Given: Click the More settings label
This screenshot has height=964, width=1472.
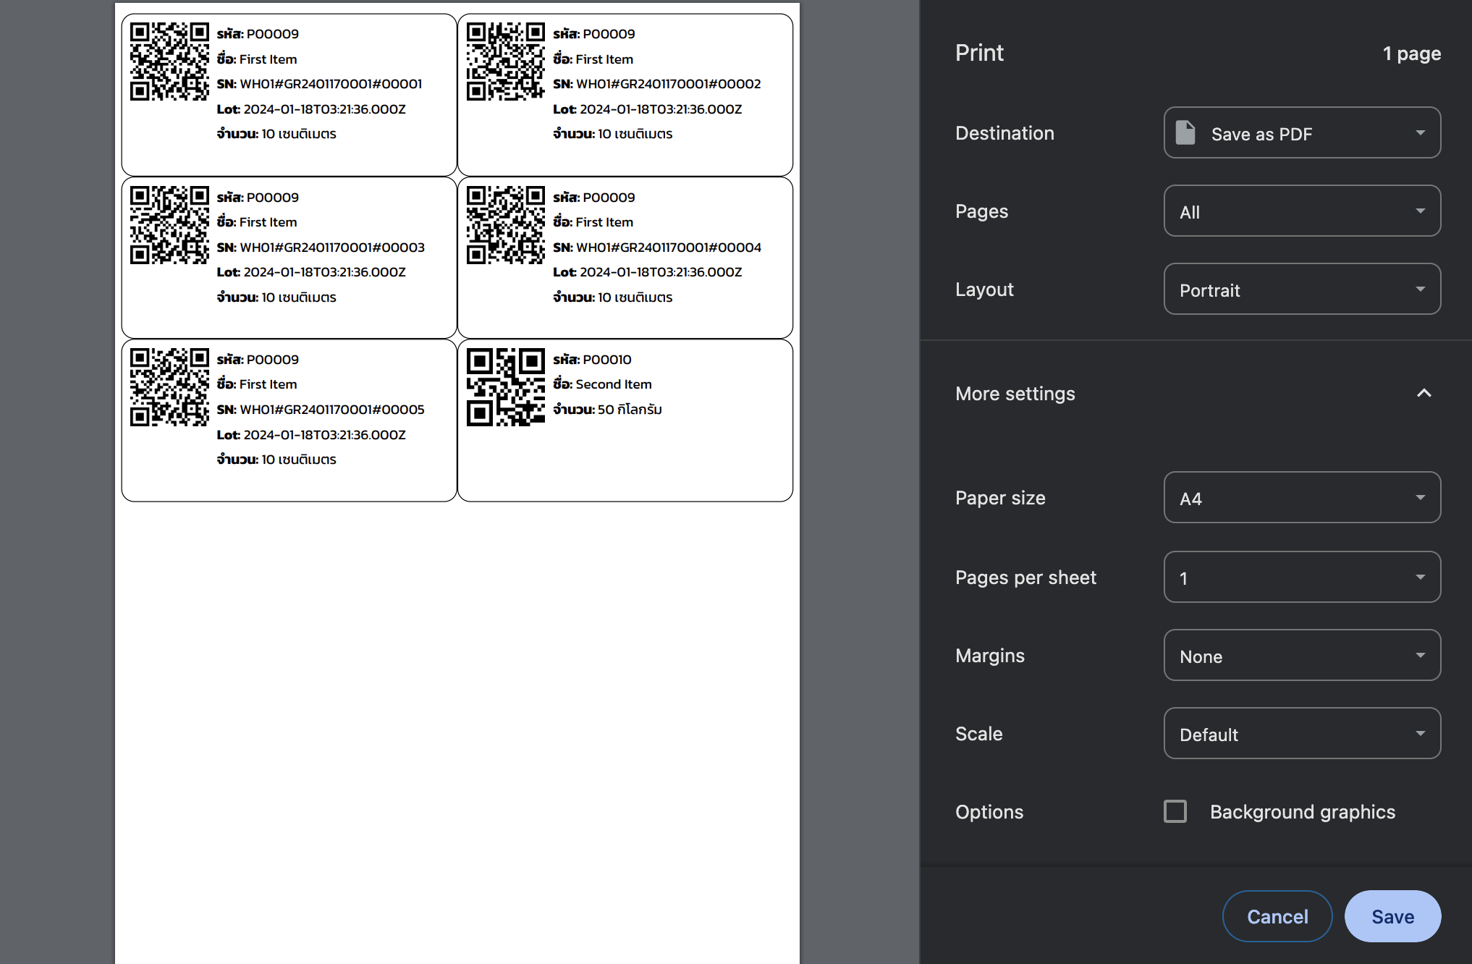Looking at the screenshot, I should (x=1015, y=394).
